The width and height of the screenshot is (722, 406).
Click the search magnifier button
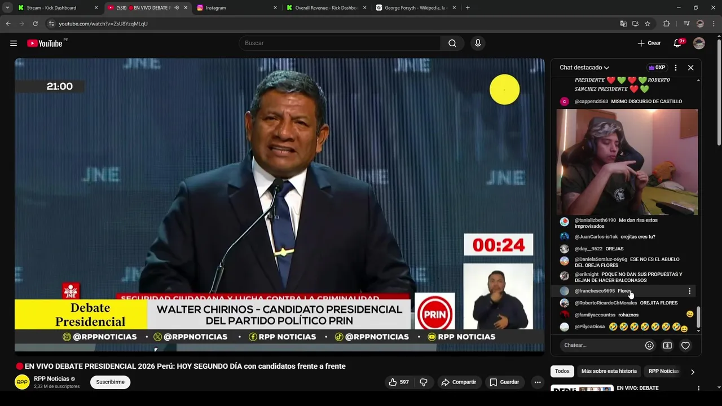[x=452, y=43]
